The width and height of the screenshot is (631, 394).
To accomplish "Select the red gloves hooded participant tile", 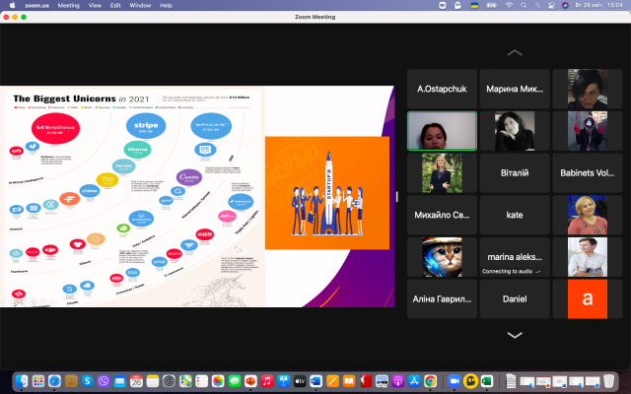I will coord(588,131).
